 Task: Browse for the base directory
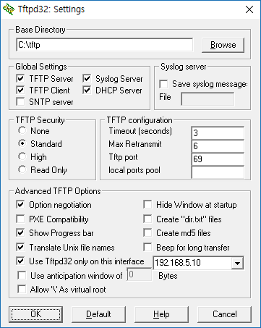pos(223,45)
